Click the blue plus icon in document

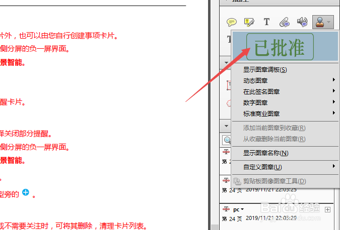[x=26, y=192]
